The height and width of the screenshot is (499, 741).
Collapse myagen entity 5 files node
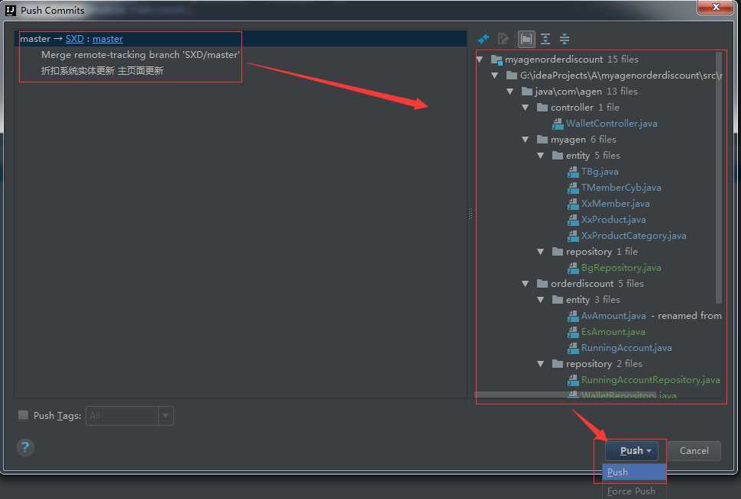click(541, 156)
